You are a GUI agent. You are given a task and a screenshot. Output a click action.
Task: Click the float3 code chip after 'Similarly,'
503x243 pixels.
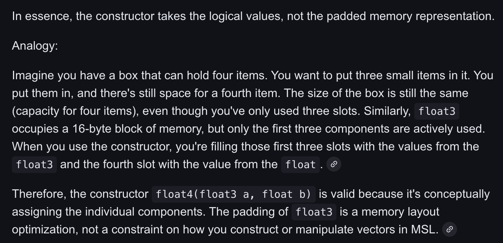coord(437,111)
